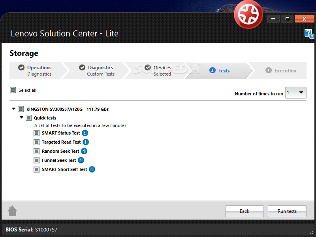The width and height of the screenshot is (316, 237).
Task: Close the Lenovo Solution Center window
Action: (x=304, y=19)
